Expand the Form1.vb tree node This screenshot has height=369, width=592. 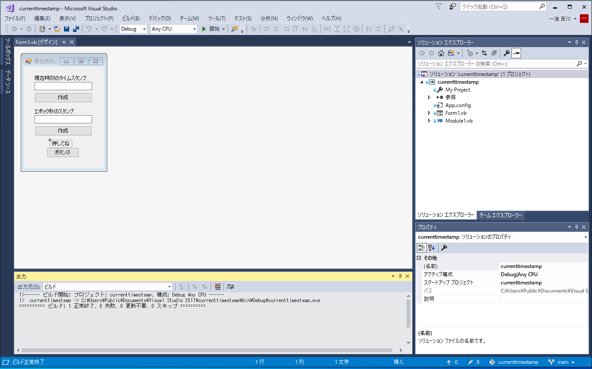click(x=429, y=113)
